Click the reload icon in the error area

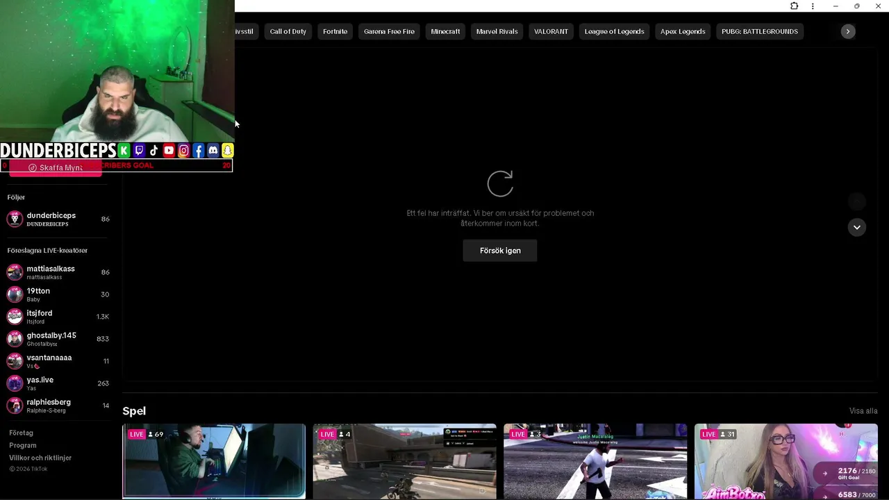[500, 184]
